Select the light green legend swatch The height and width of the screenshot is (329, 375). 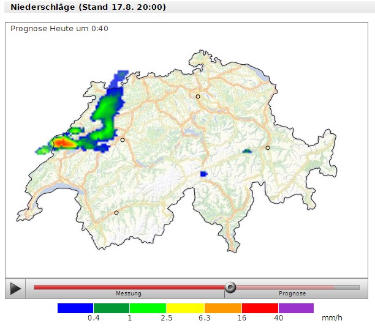(x=148, y=308)
